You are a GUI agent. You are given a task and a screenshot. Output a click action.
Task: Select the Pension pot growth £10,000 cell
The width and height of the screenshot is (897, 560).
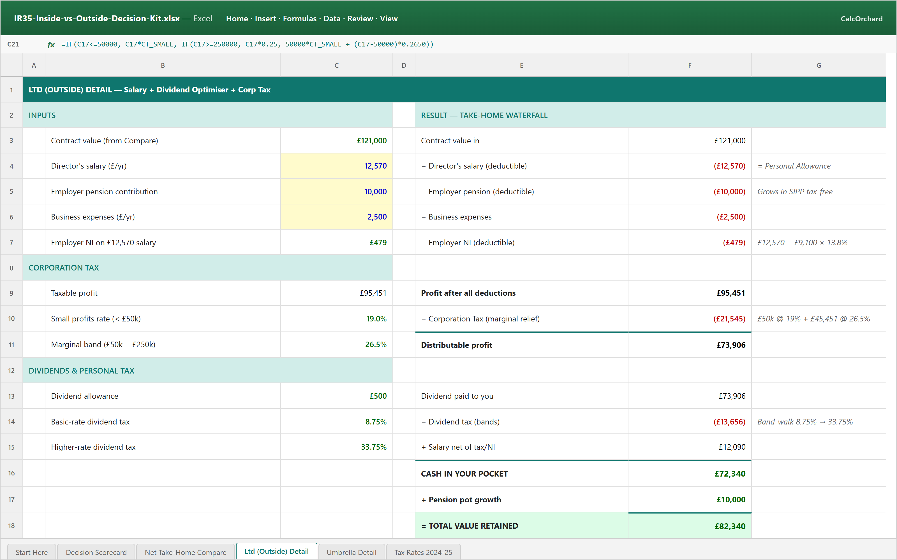pos(690,500)
